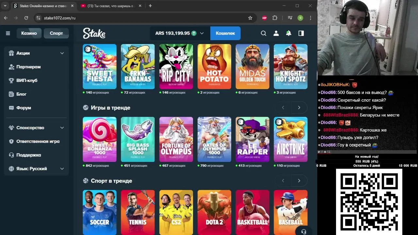Expand the Спонсорство sidebar section
418x235 pixels.
pyautogui.click(x=37, y=128)
